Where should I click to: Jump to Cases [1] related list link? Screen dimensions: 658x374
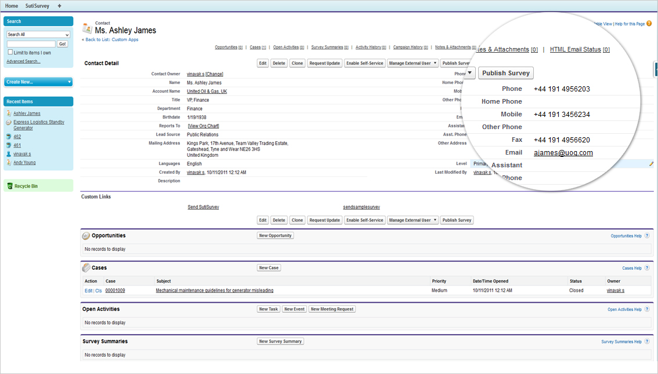click(x=258, y=47)
